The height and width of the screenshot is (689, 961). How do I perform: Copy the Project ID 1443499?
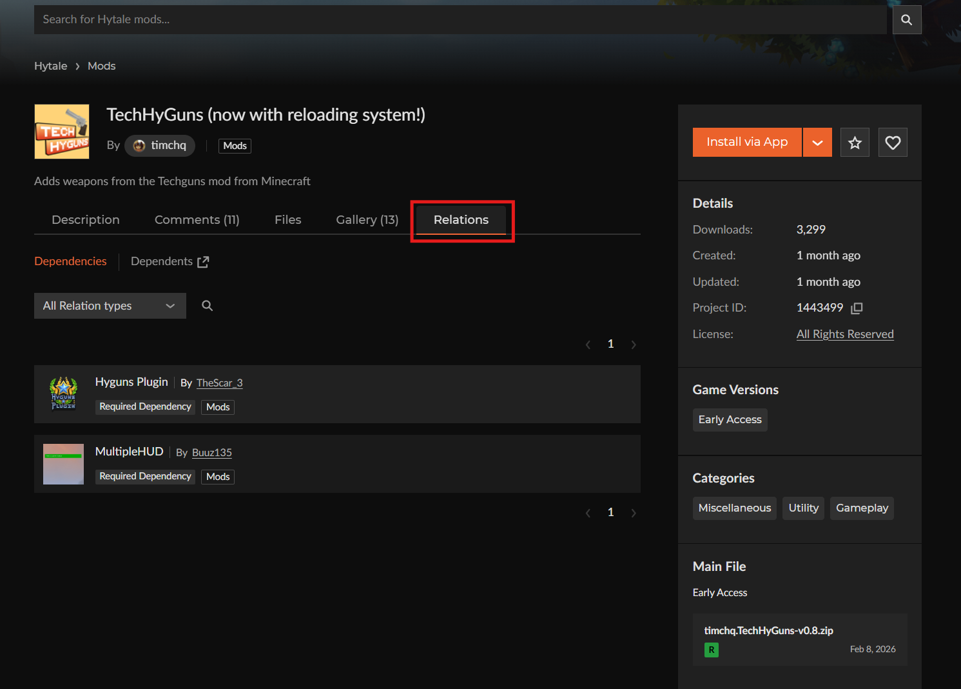(857, 308)
